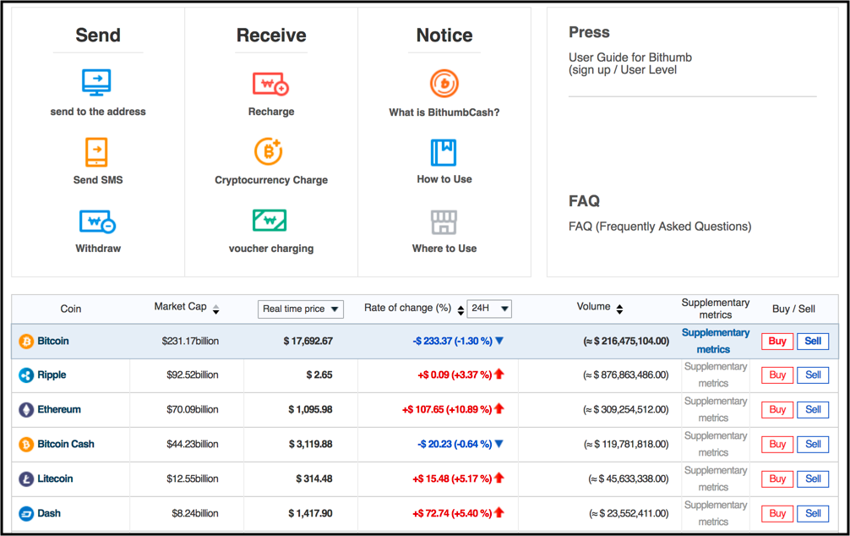850x536 pixels.
Task: Open FAQ (Frequently Asked Questions) link
Action: [x=660, y=227]
